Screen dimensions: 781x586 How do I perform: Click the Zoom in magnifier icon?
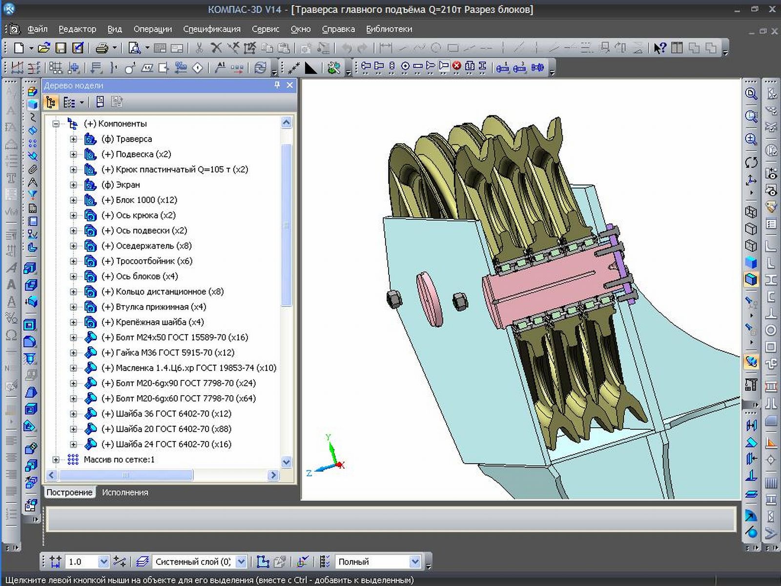[751, 139]
